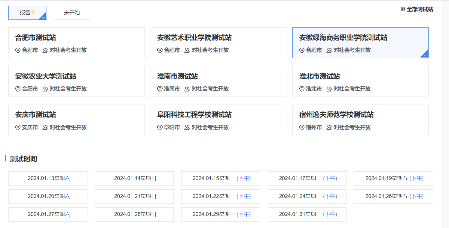Pick the 2024.01.15星期一 (下午) time slot
Viewport: 449px width, 228px height.
[221, 179]
